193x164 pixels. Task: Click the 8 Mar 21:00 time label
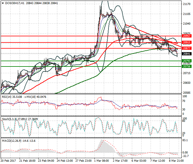tap(176, 161)
